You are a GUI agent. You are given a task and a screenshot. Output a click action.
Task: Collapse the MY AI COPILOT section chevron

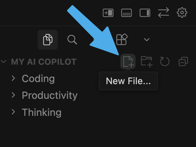coord(4,62)
